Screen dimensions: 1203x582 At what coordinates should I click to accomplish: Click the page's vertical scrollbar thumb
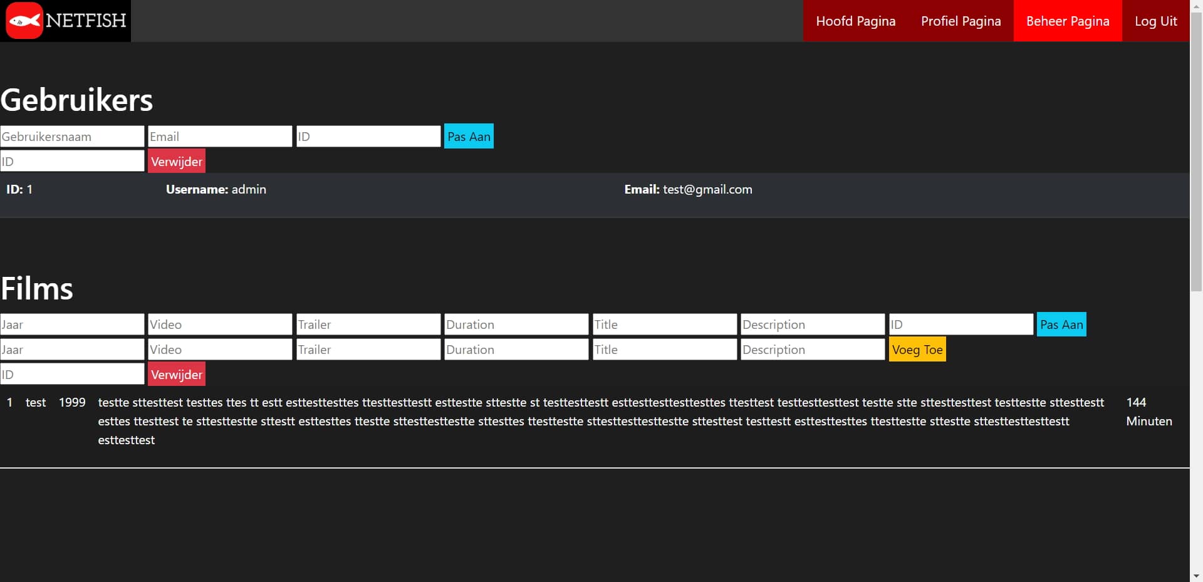pyautogui.click(x=1196, y=150)
